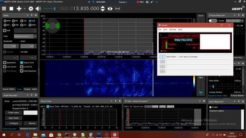Click the red record app taskbar icon
246x138 pixels.
coord(107,135)
